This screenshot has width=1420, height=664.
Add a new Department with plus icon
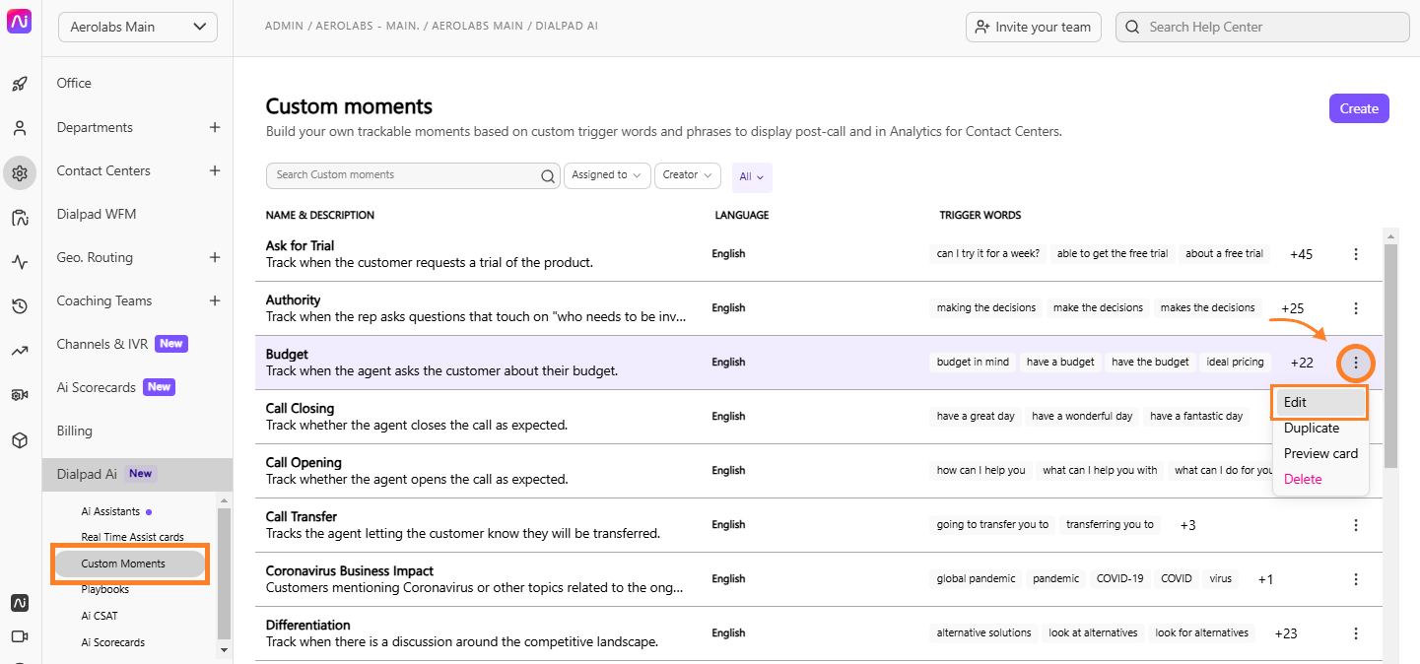(x=215, y=127)
